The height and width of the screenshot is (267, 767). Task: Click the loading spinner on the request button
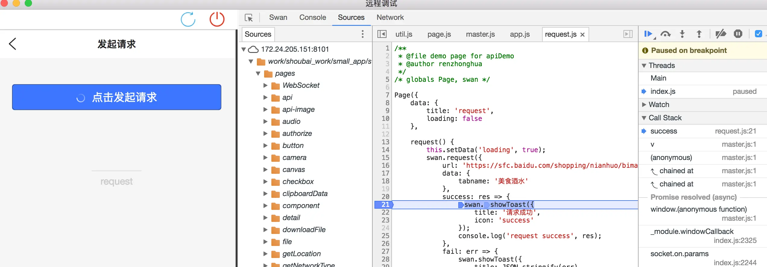[x=80, y=98]
